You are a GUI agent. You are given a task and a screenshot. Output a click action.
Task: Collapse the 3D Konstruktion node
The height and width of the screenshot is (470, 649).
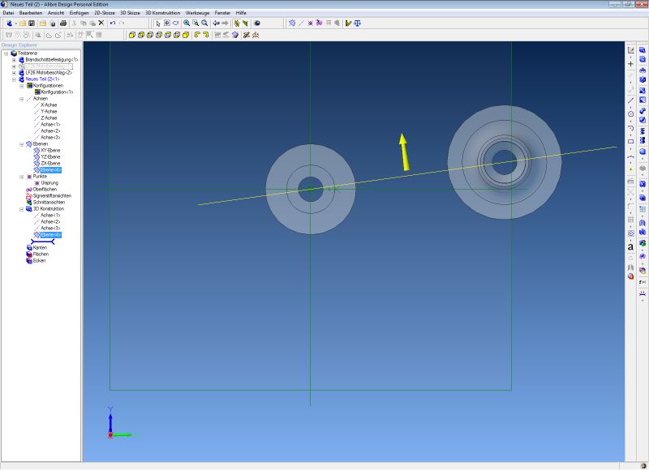[22, 209]
